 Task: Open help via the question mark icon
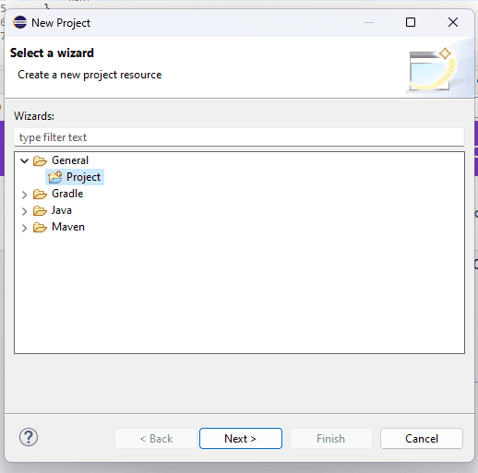point(29,437)
